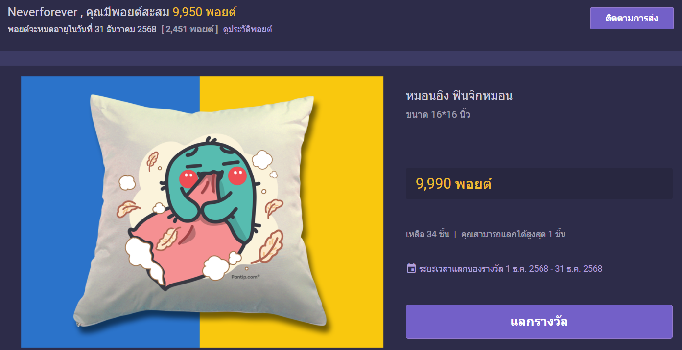Click the Neverforever username text
This screenshot has width=682, height=350.
pyautogui.click(x=43, y=12)
